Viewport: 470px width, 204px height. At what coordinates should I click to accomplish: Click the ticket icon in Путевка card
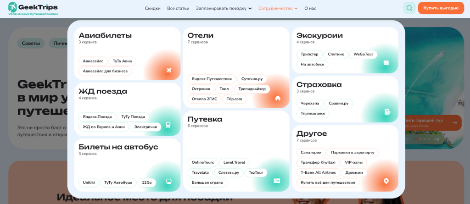(277, 181)
